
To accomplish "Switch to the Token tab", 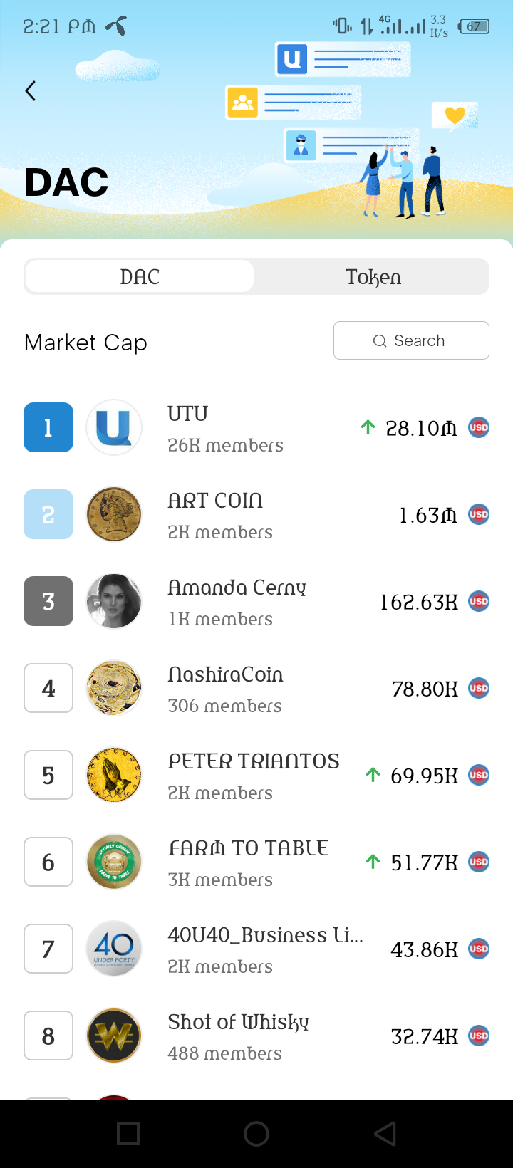I will point(373,276).
